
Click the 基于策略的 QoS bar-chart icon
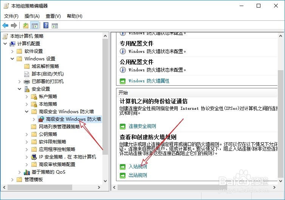[27, 172]
